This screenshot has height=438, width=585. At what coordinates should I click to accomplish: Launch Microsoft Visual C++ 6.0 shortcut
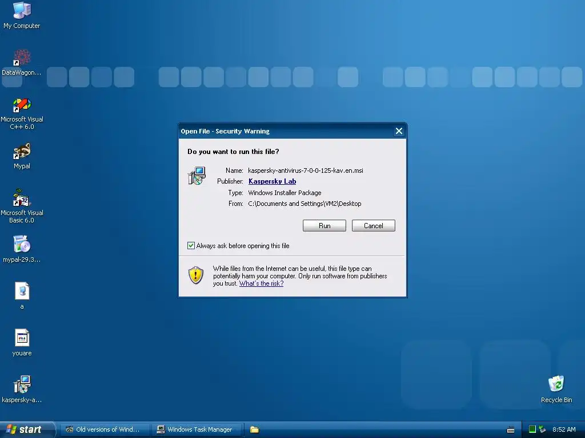pos(22,113)
